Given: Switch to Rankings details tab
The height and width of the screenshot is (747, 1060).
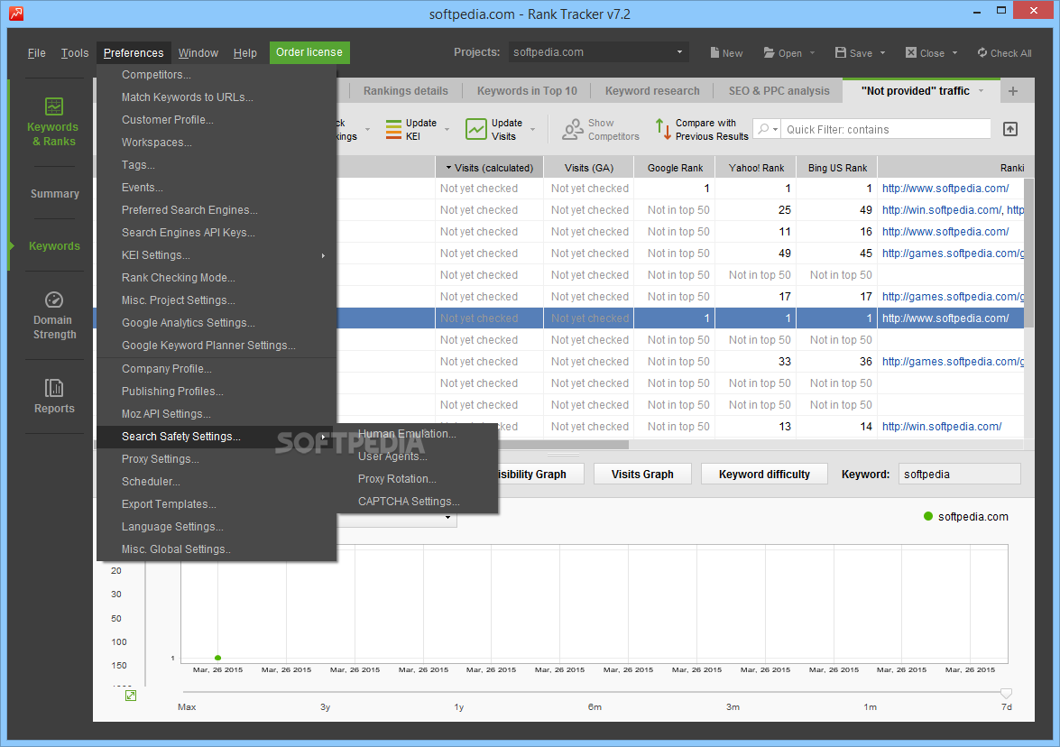Looking at the screenshot, I should point(406,90).
